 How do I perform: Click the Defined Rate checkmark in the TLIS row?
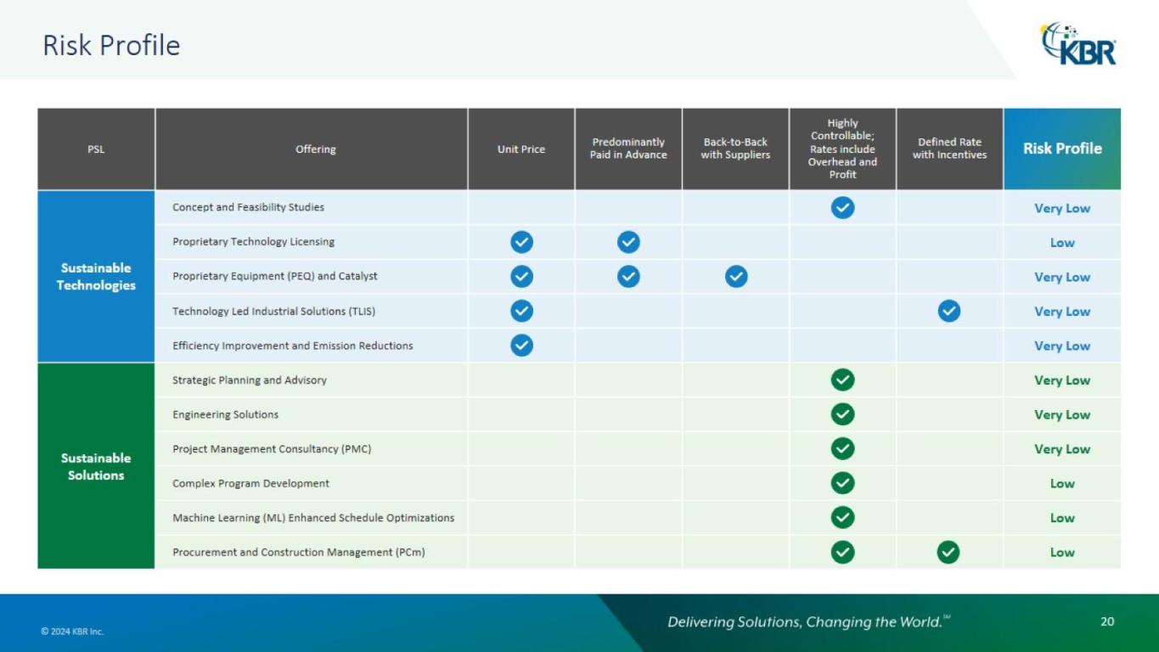pyautogui.click(x=948, y=312)
